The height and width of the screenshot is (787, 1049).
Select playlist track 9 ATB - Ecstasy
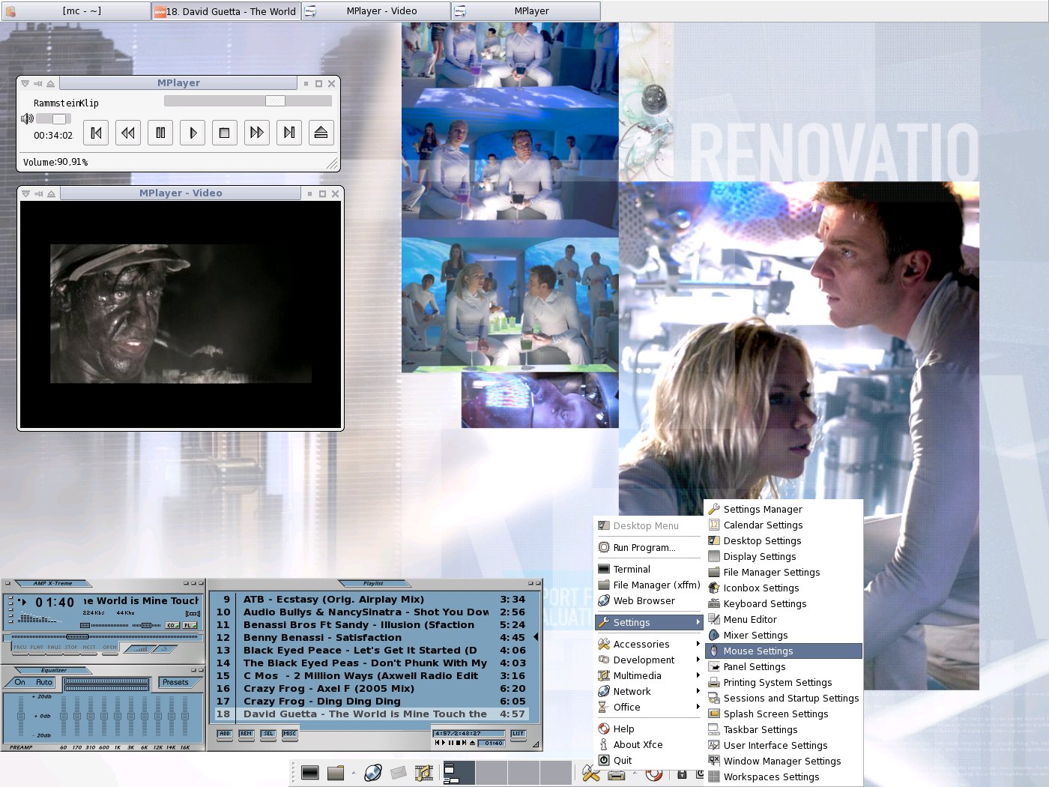coord(371,600)
